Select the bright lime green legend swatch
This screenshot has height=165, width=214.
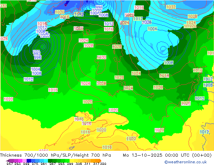coord(67,161)
